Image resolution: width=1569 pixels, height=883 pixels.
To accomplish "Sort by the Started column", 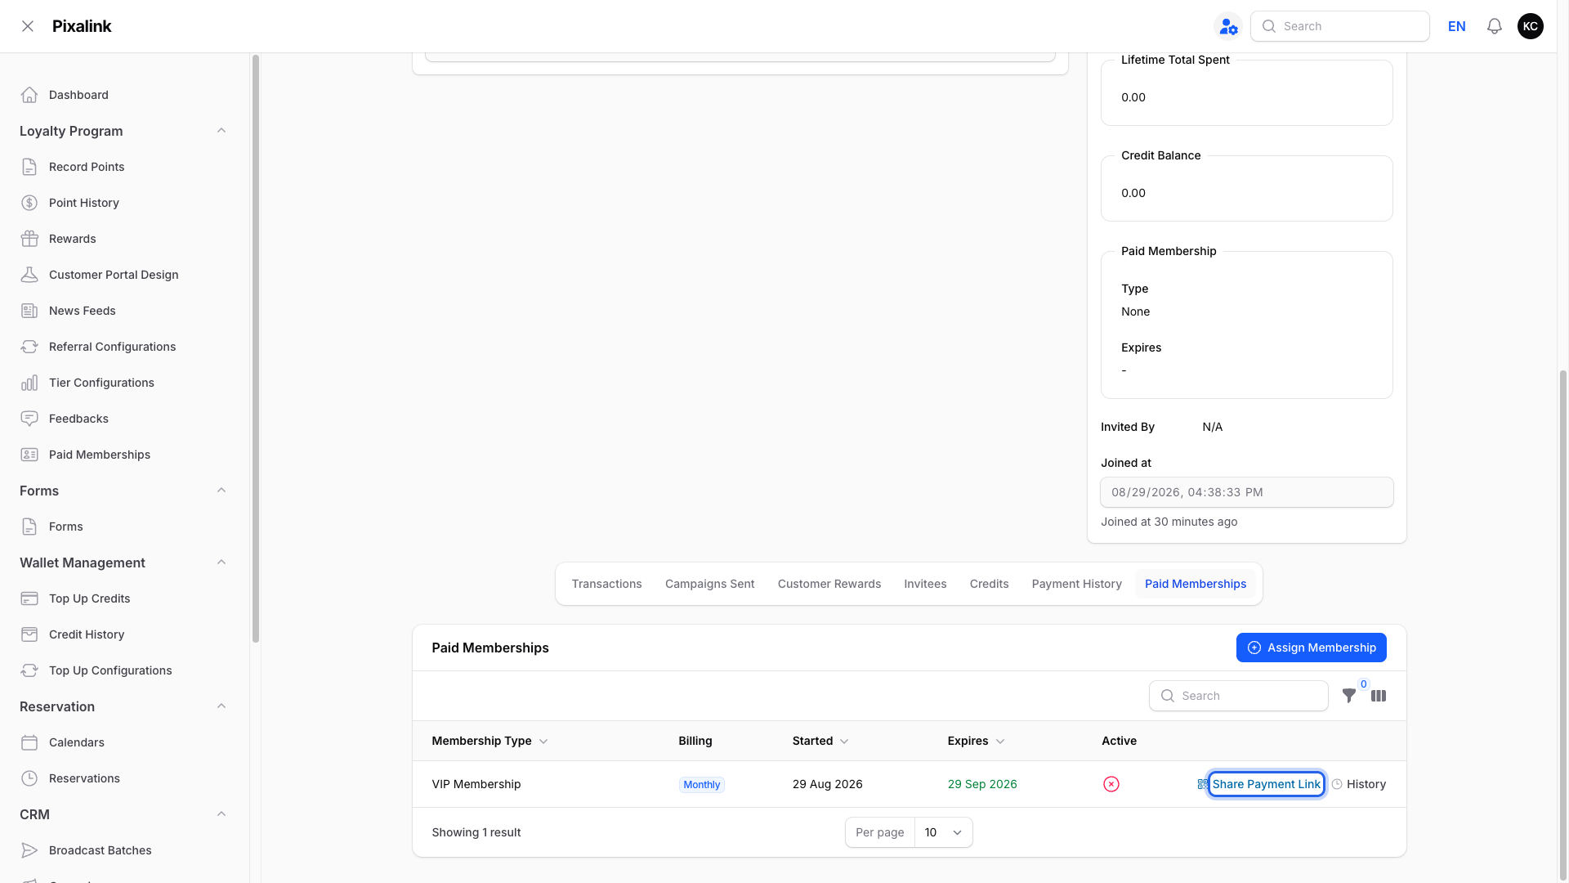I will [x=820, y=741].
